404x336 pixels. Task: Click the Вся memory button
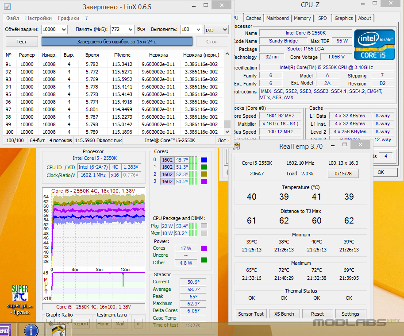(x=141, y=29)
